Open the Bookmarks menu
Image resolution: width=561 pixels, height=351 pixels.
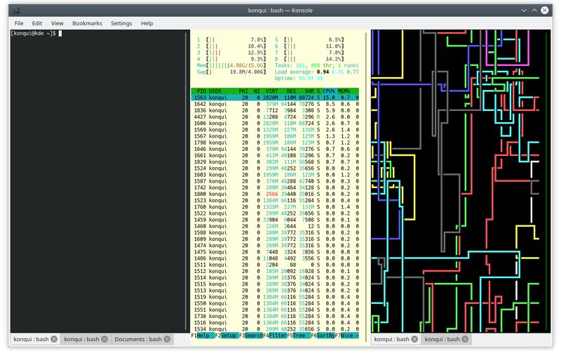point(87,23)
